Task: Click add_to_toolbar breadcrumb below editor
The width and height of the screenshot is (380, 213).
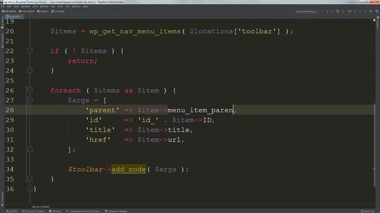Action: (x=40, y=206)
